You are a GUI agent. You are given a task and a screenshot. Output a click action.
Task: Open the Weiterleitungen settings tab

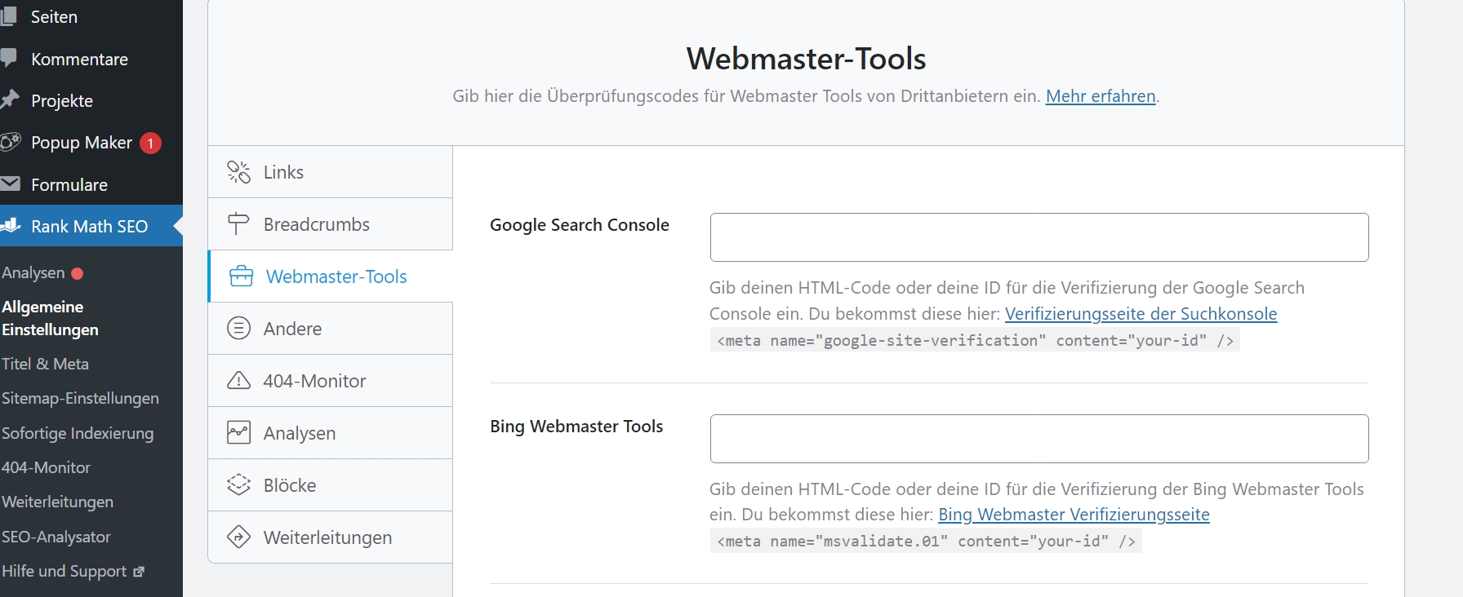pyautogui.click(x=331, y=537)
